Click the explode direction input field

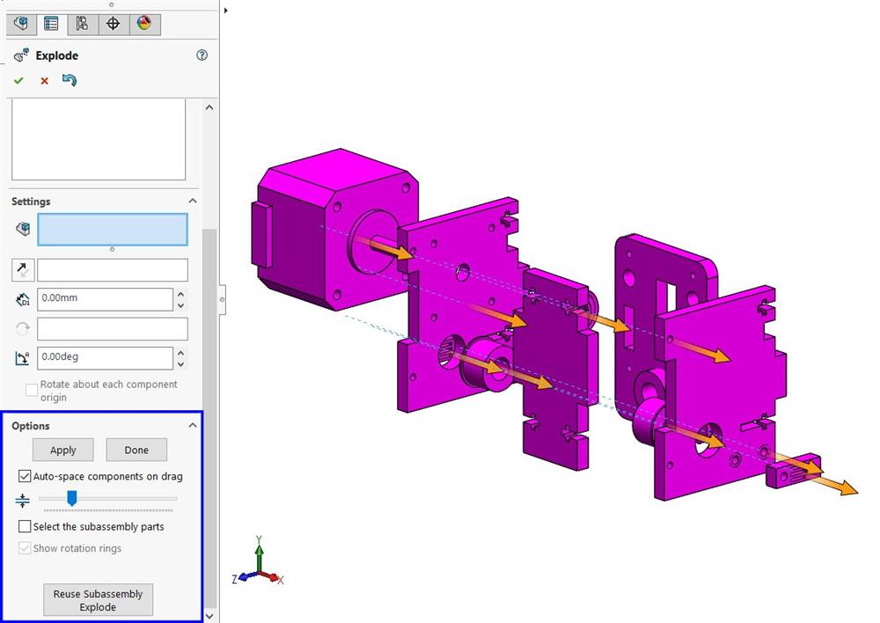(113, 270)
